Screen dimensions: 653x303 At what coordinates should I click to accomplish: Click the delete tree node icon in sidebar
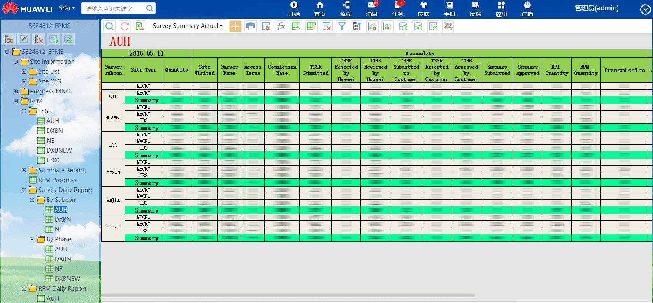[39, 39]
